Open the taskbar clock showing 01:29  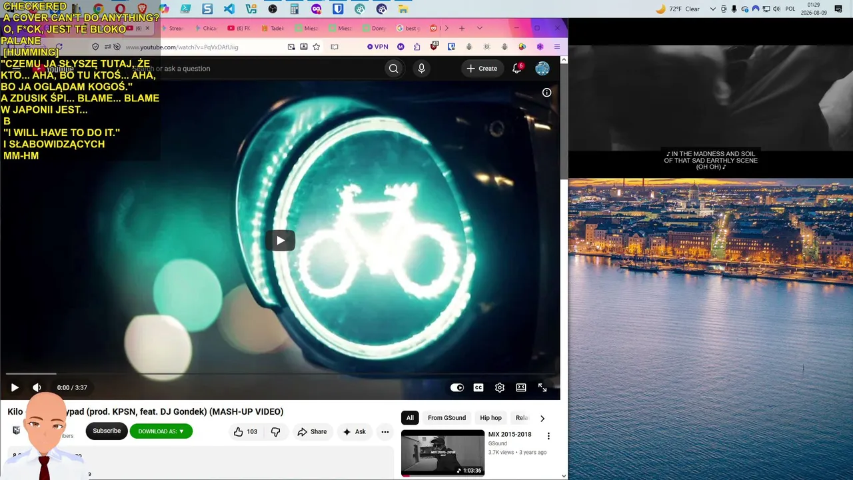[813, 9]
